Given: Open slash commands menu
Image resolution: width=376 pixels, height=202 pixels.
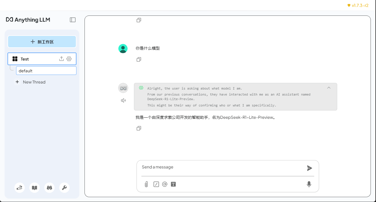Looking at the screenshot, I should [x=156, y=184].
